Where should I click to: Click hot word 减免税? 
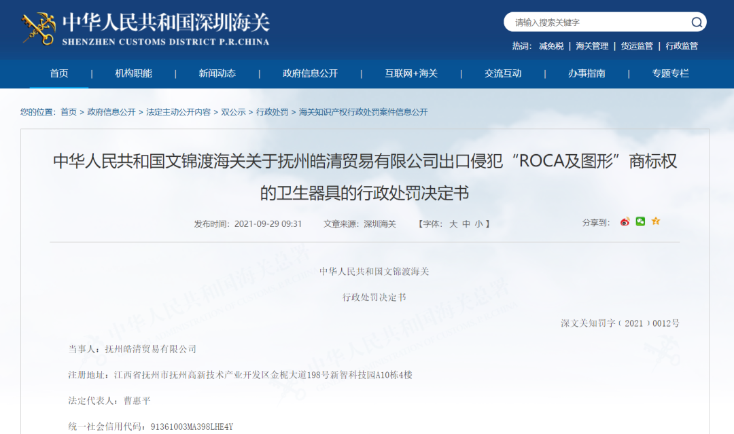(551, 46)
